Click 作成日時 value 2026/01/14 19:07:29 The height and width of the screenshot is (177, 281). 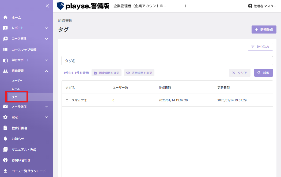(173, 100)
